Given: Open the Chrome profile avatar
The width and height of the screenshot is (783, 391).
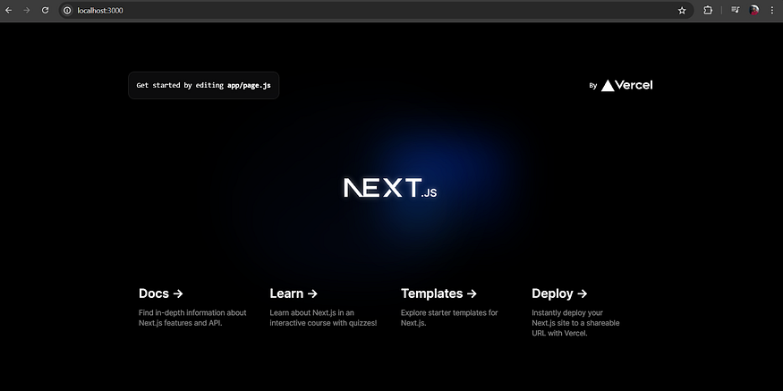Looking at the screenshot, I should (x=754, y=10).
